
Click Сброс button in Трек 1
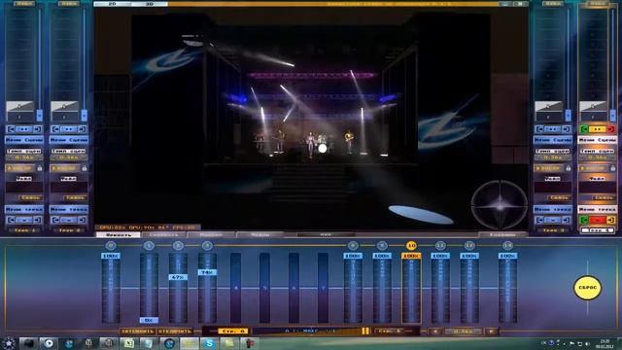click(x=30, y=197)
